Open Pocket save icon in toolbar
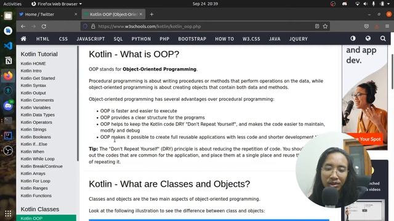Screen dimensions: 394x221 coord(367,26)
